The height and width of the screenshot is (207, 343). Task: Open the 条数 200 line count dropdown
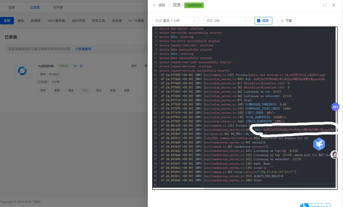tap(227, 20)
